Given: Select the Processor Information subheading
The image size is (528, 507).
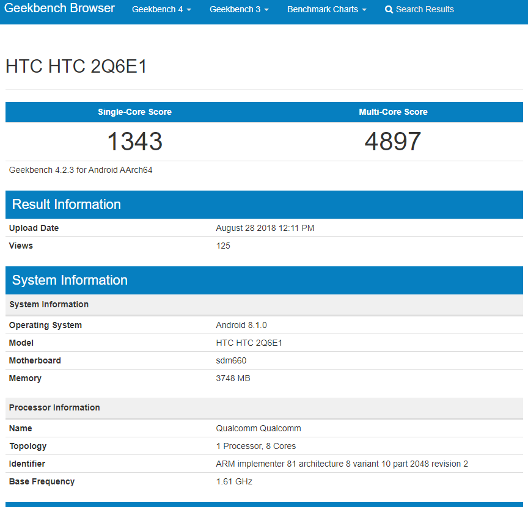Looking at the screenshot, I should [x=54, y=407].
